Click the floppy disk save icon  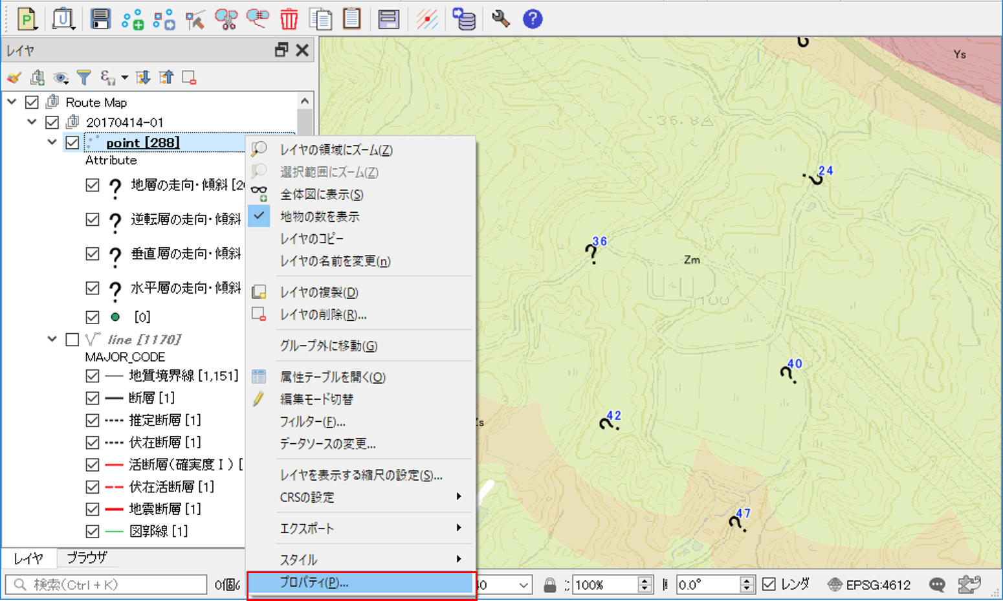(100, 19)
